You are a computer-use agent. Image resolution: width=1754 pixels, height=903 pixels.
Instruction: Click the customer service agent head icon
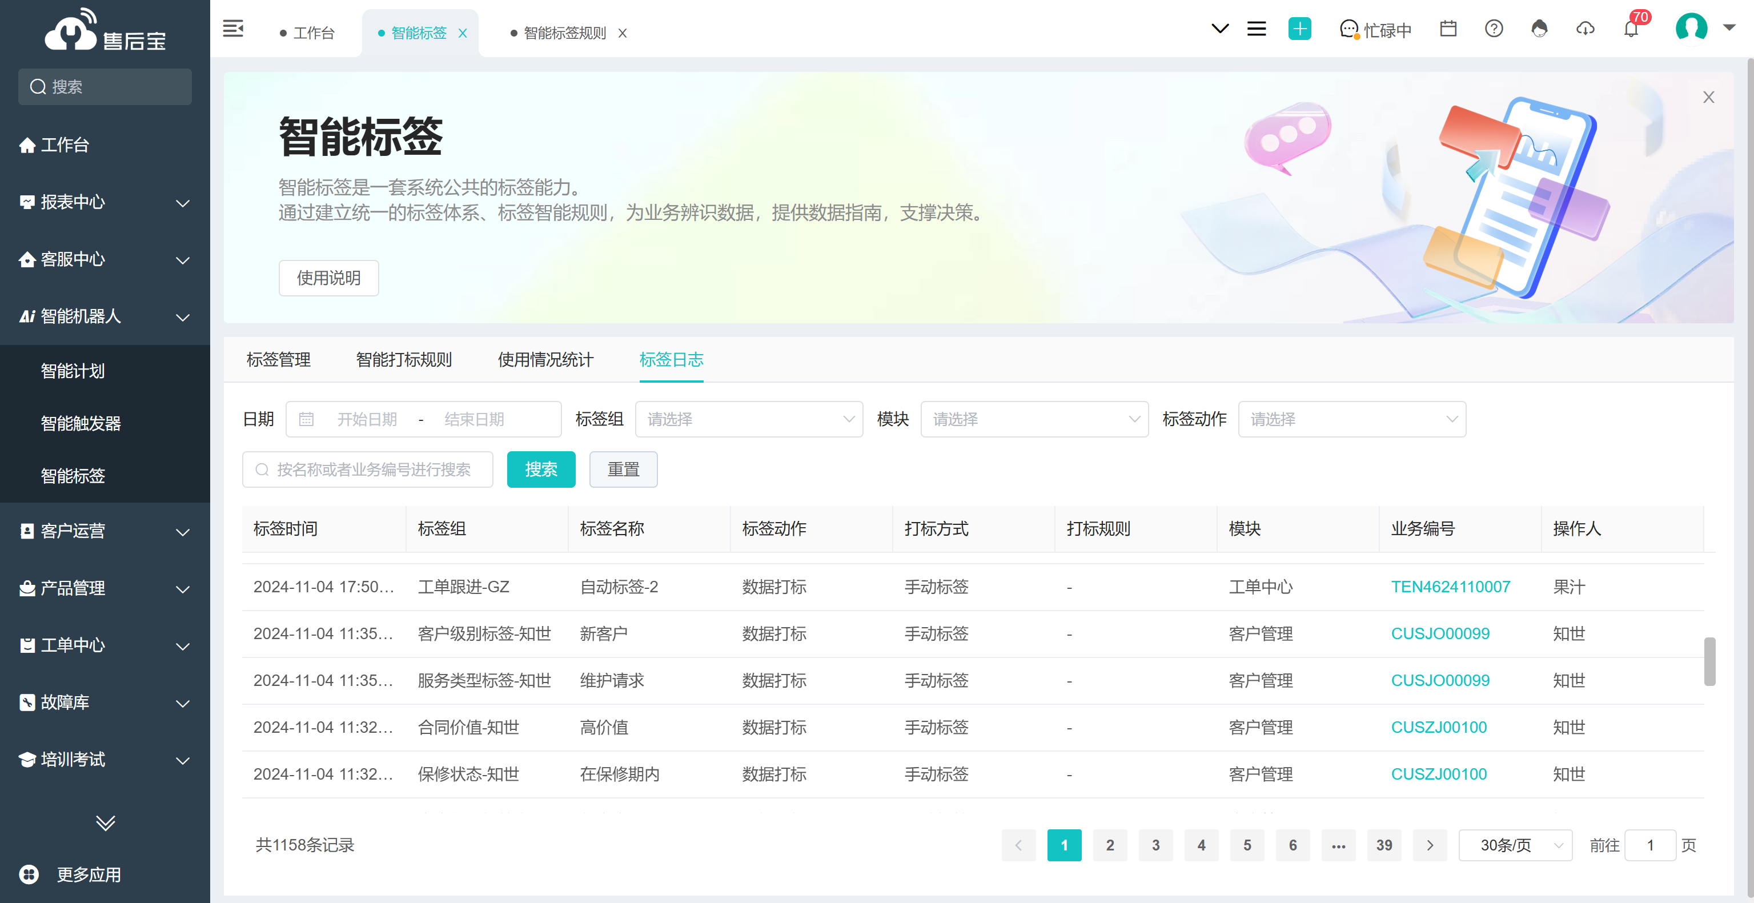point(1539,29)
